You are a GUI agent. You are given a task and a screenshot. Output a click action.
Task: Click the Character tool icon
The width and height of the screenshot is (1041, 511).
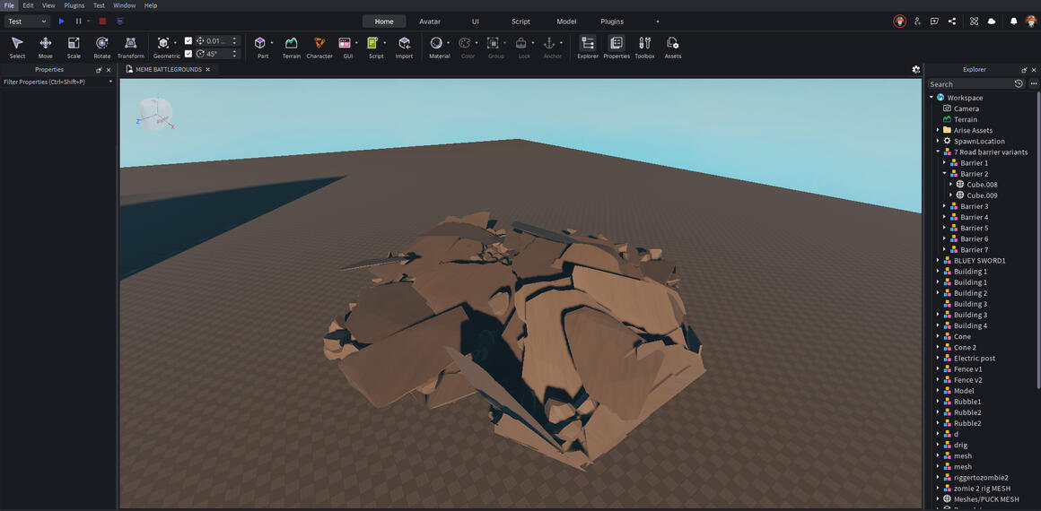click(319, 48)
